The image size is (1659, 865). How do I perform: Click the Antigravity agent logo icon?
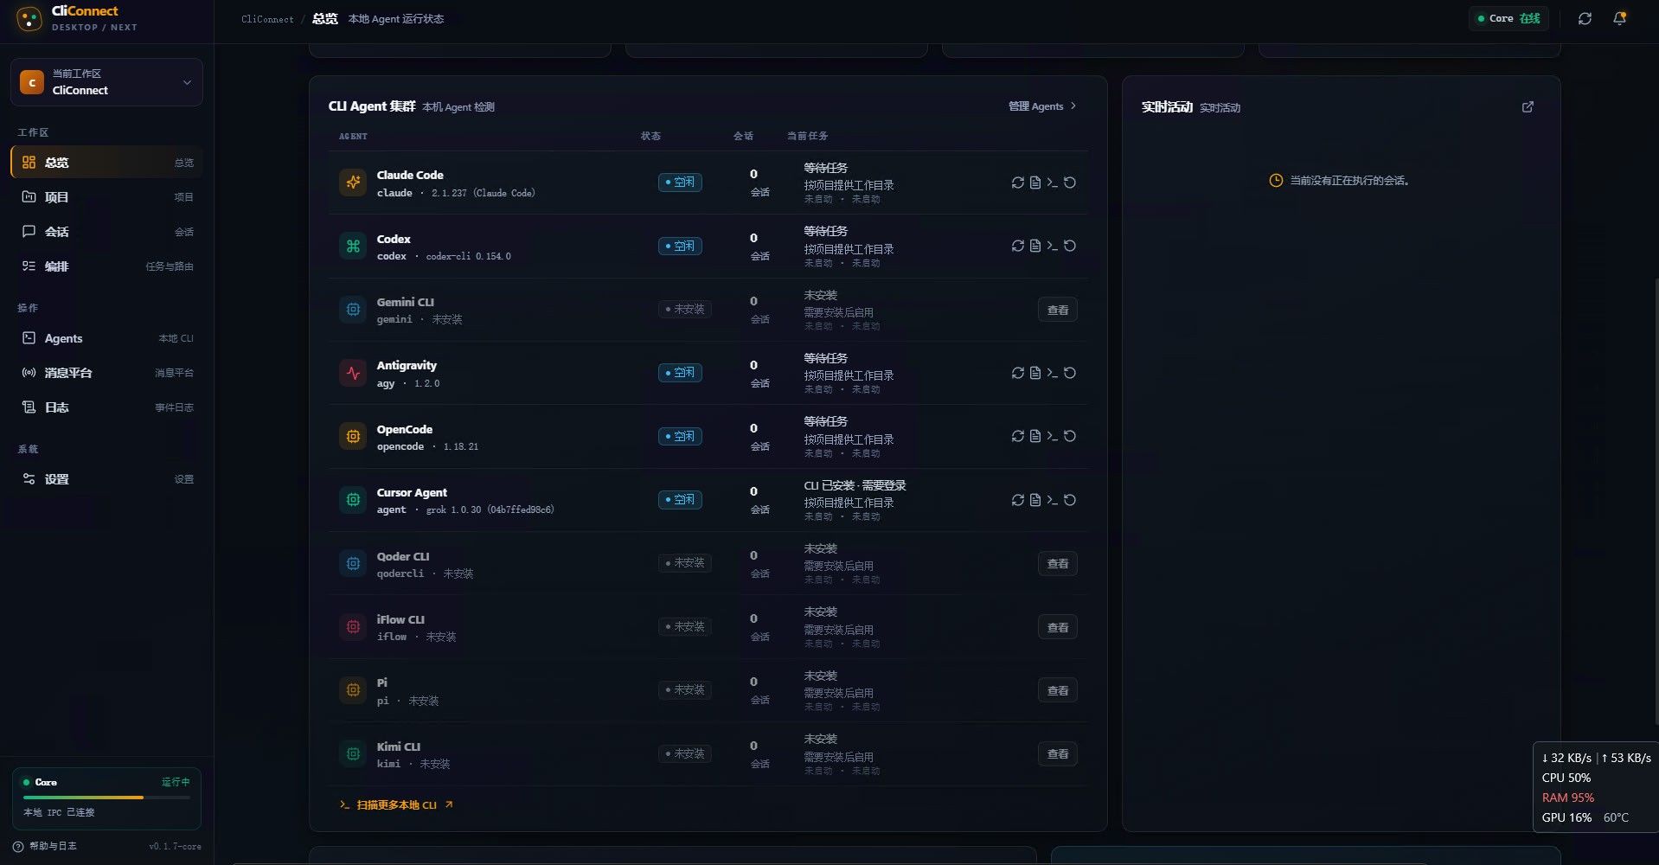click(353, 373)
